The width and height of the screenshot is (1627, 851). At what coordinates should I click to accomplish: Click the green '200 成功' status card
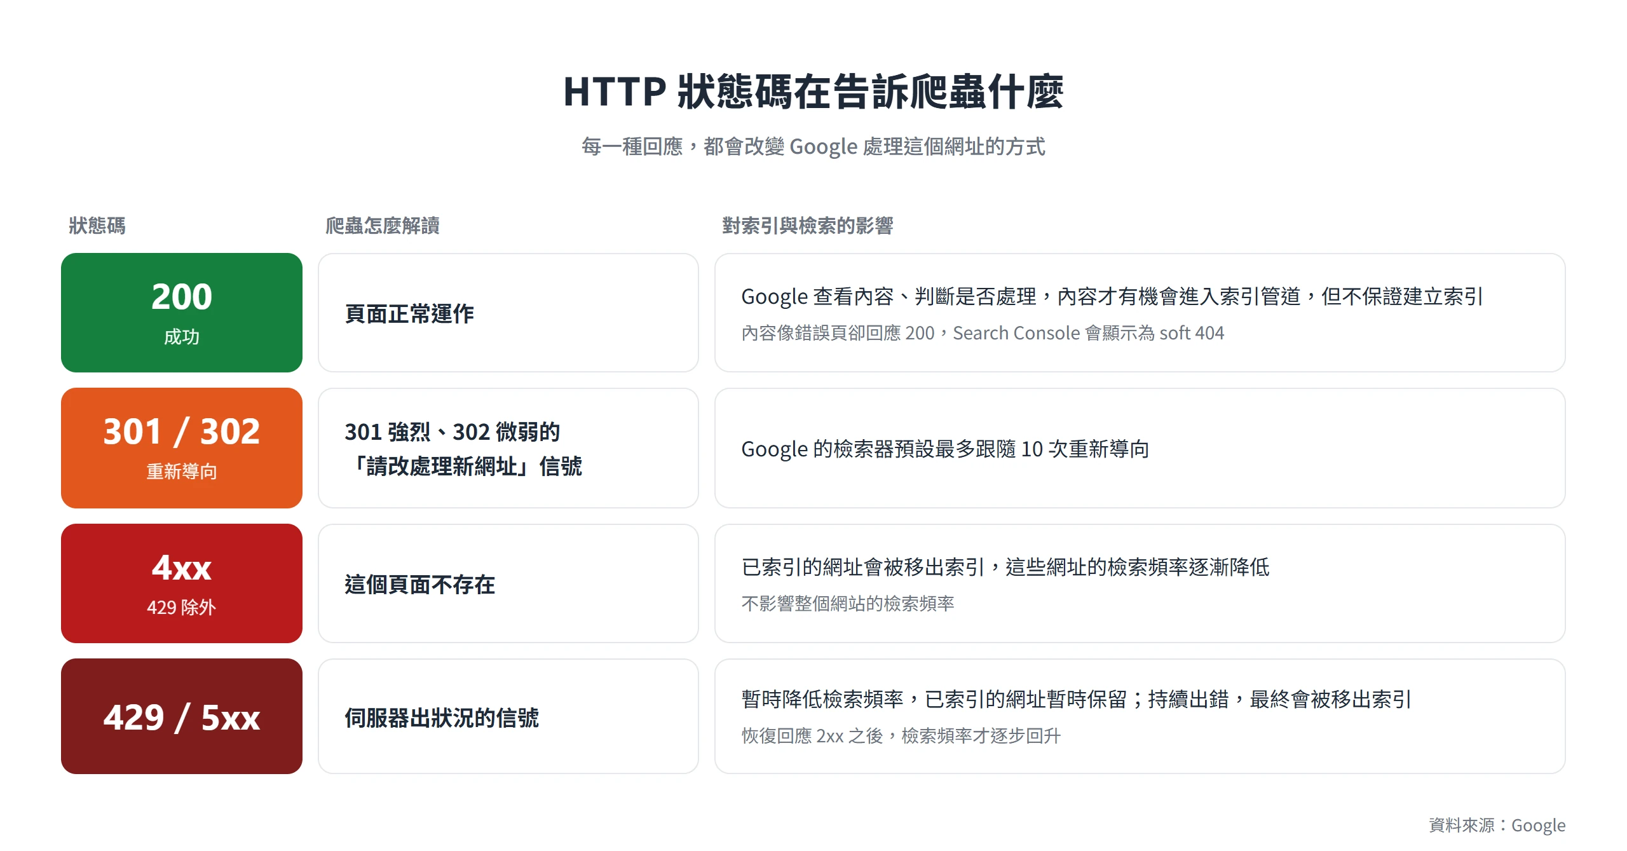point(182,313)
